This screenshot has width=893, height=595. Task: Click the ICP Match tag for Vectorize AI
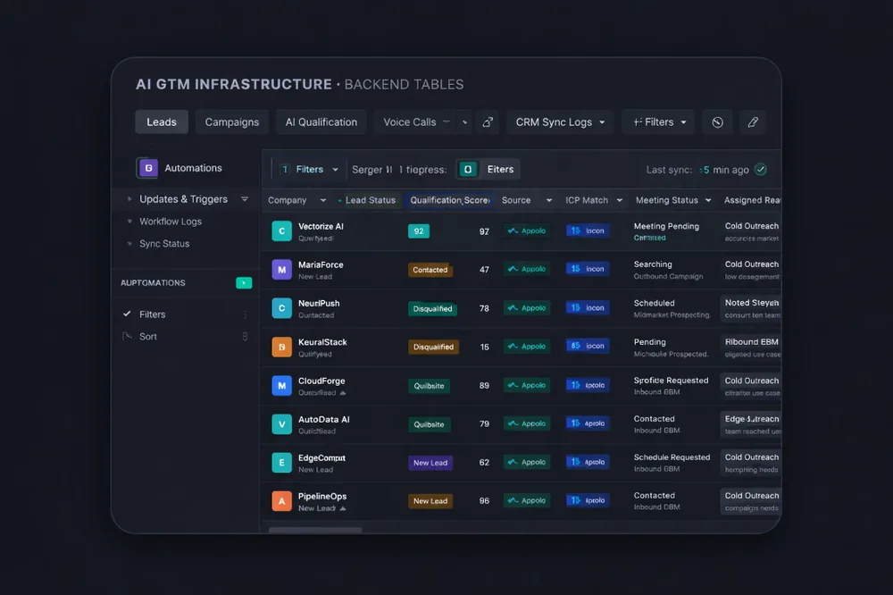(588, 230)
